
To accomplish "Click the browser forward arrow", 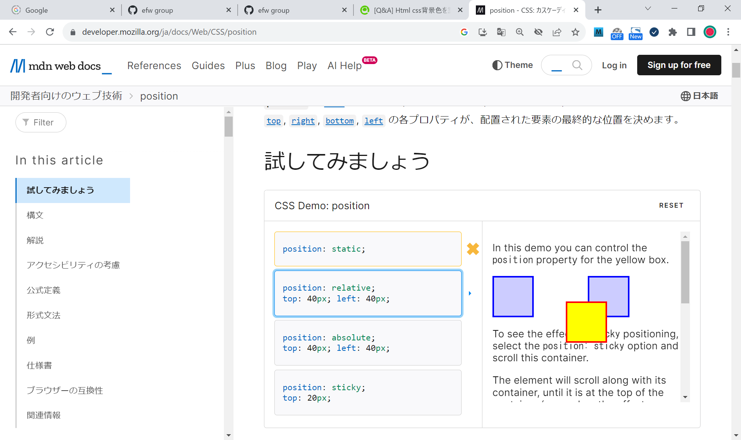I will coord(31,32).
